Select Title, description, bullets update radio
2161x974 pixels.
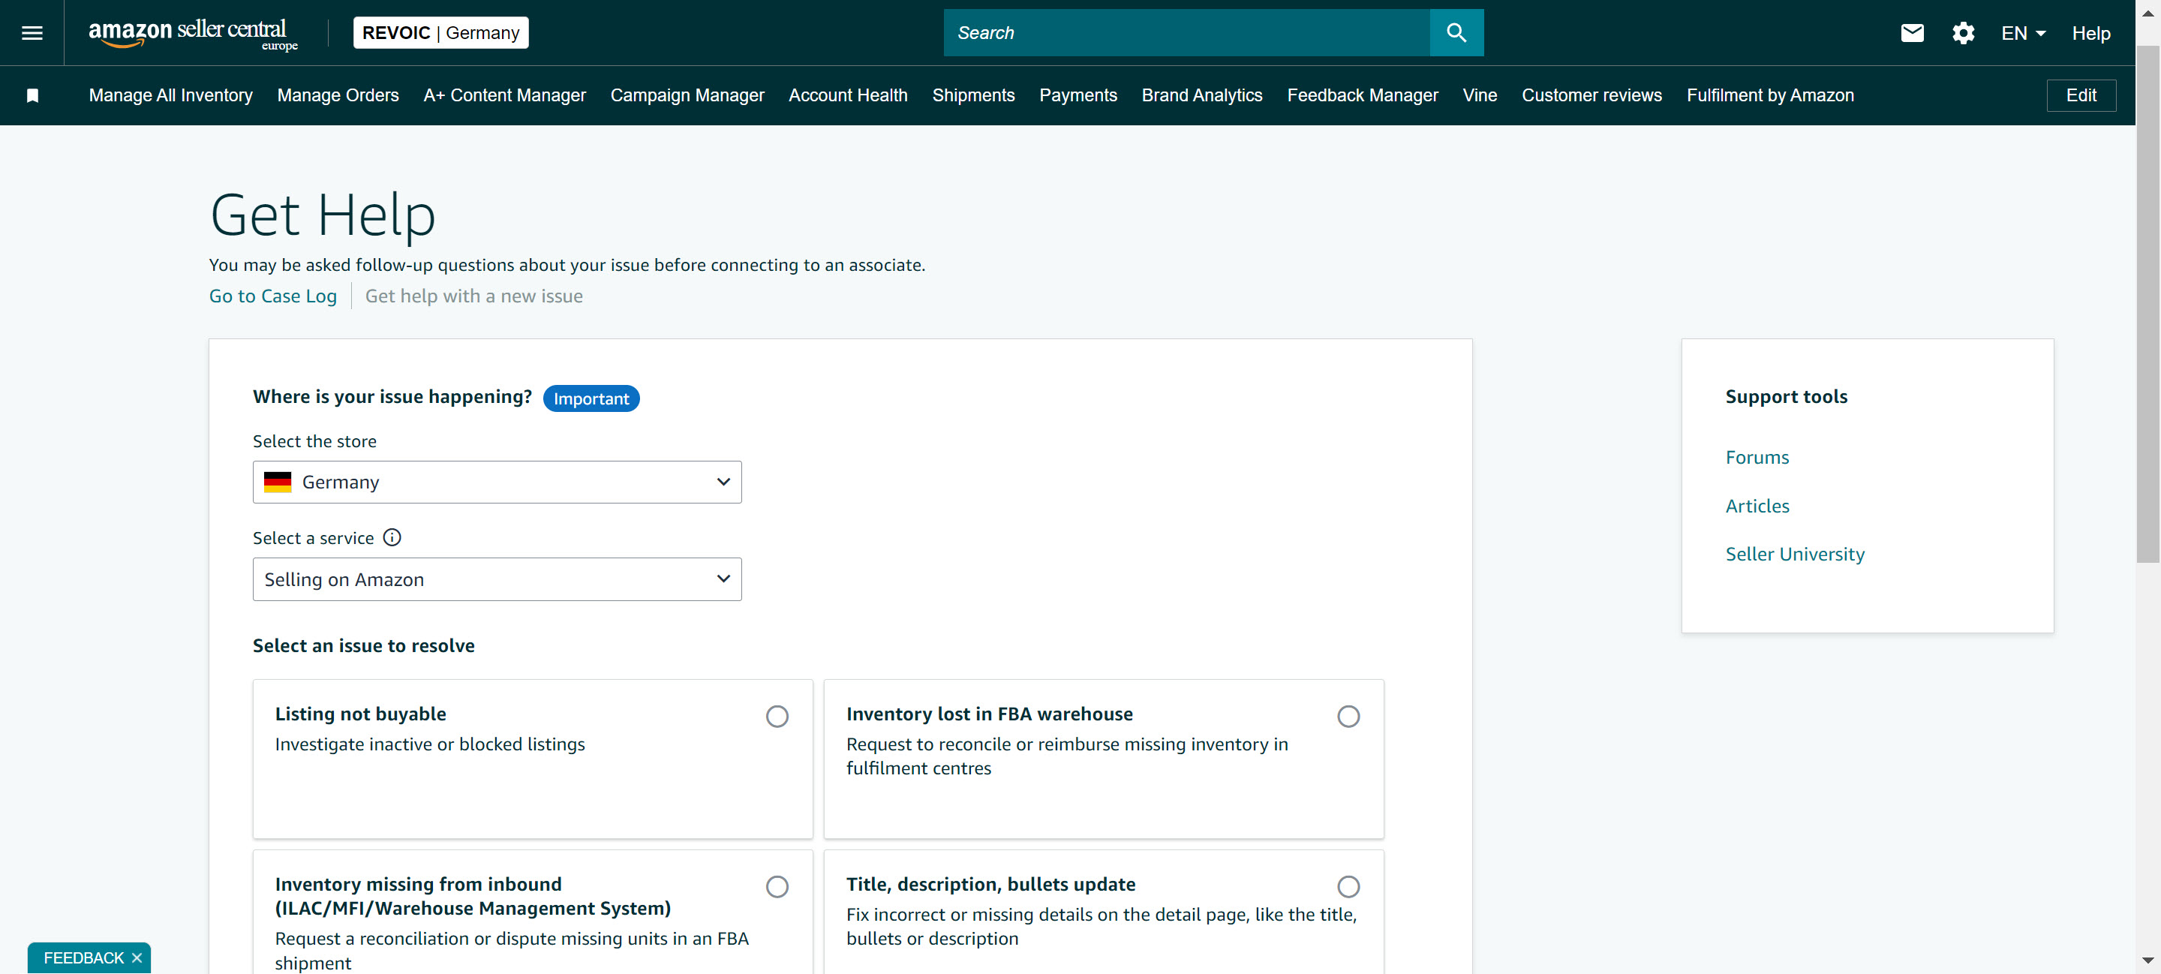point(1348,887)
